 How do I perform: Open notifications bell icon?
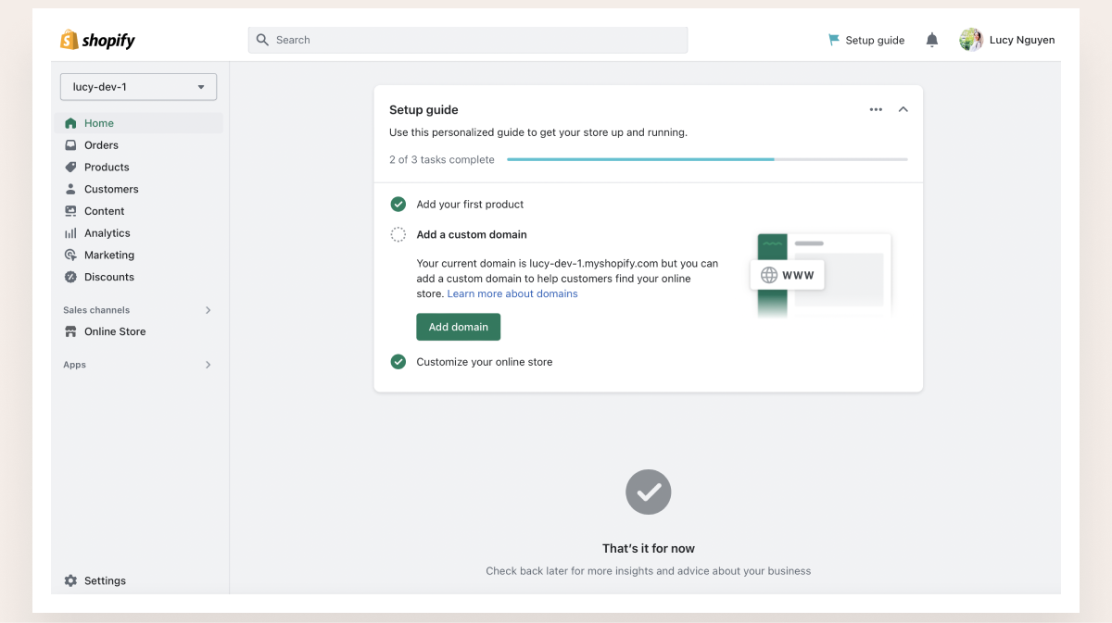point(932,40)
